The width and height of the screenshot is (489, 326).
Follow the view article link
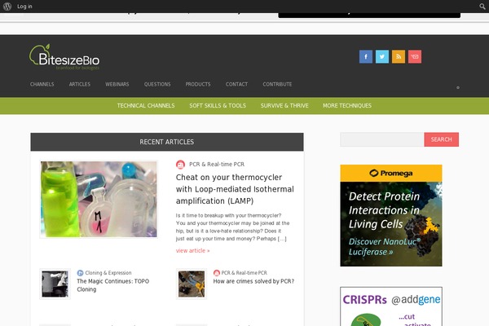(x=192, y=250)
